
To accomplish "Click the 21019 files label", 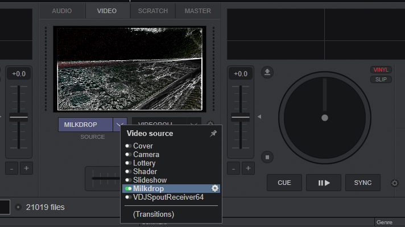I will click(x=45, y=207).
